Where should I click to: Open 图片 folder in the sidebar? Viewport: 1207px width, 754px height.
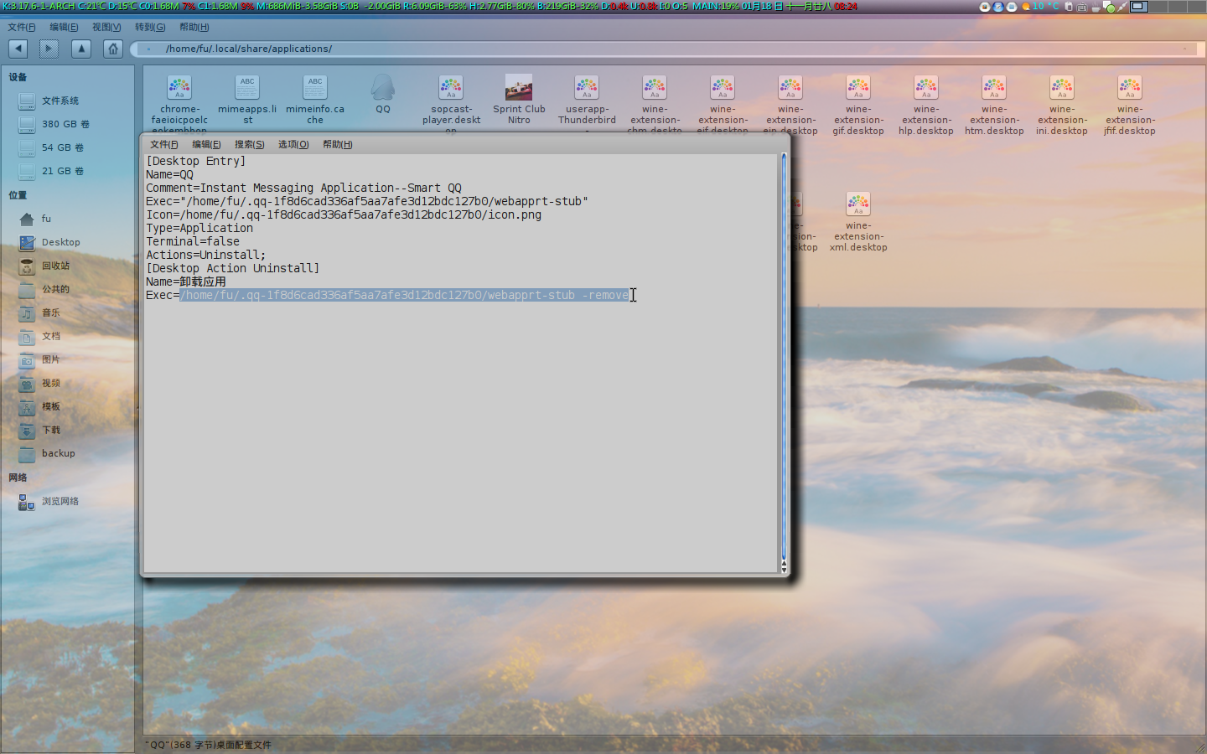pos(67,359)
